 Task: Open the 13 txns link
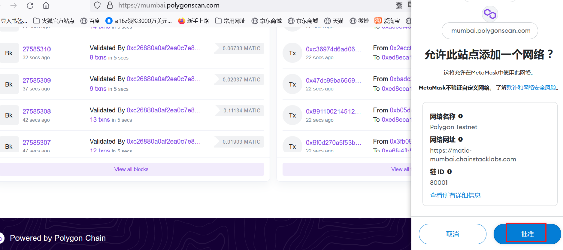coord(100,120)
